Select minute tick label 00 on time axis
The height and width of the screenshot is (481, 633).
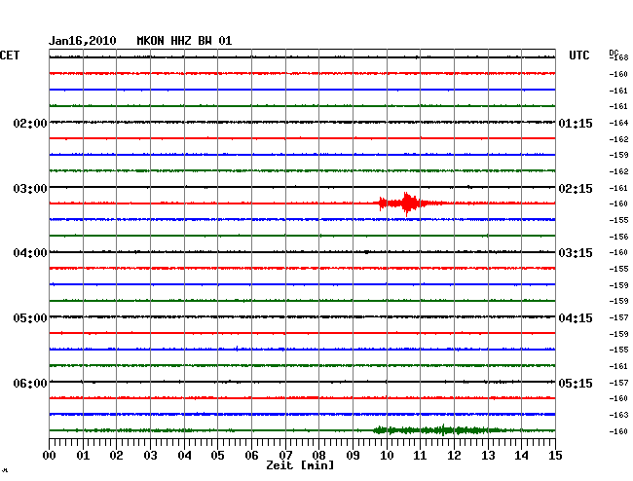pos(50,455)
